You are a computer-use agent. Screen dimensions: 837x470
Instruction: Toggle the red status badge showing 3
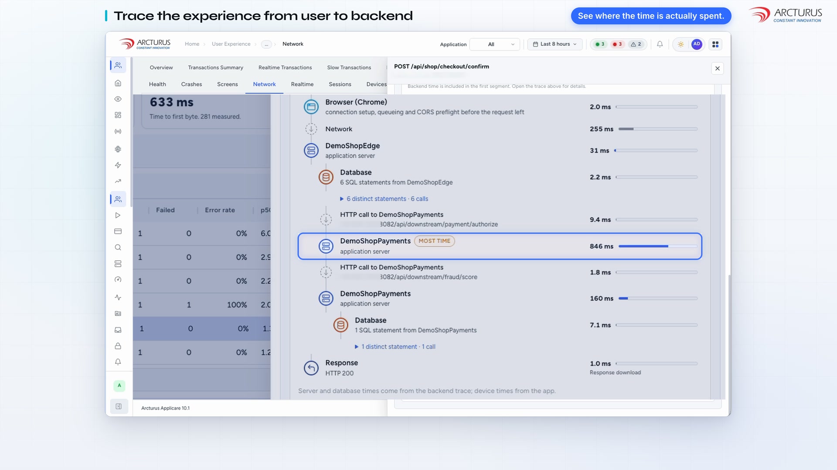coord(617,44)
